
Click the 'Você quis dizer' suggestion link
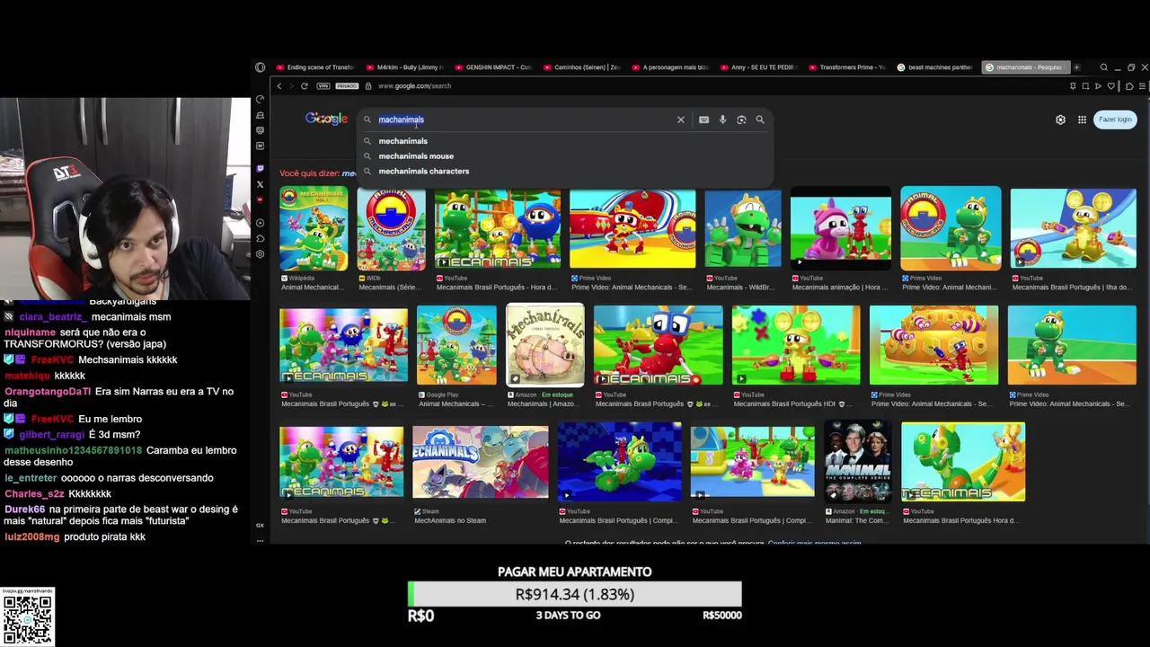tap(349, 173)
